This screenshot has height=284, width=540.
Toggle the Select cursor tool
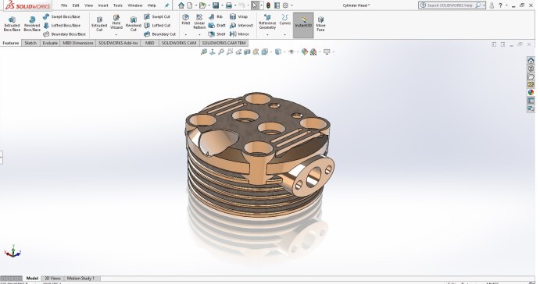(x=255, y=5)
